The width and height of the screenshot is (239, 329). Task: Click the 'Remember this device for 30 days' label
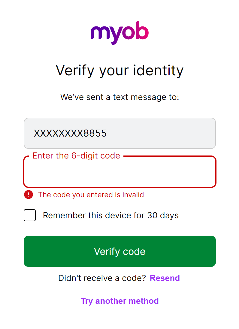point(110,215)
